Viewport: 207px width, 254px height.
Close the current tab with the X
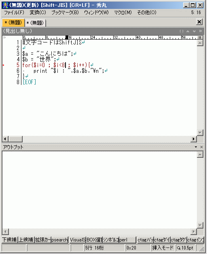tap(199, 22)
